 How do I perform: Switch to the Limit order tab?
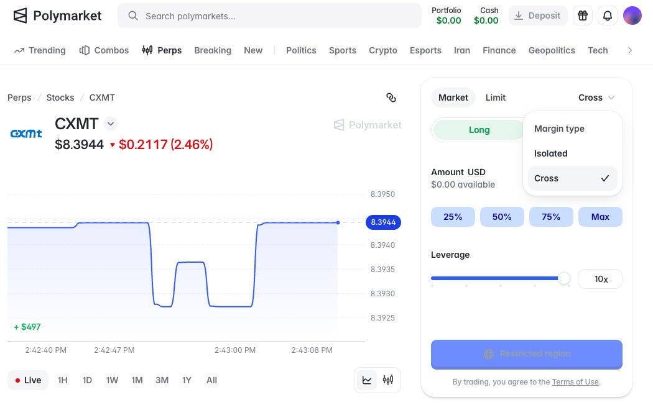pyautogui.click(x=495, y=98)
